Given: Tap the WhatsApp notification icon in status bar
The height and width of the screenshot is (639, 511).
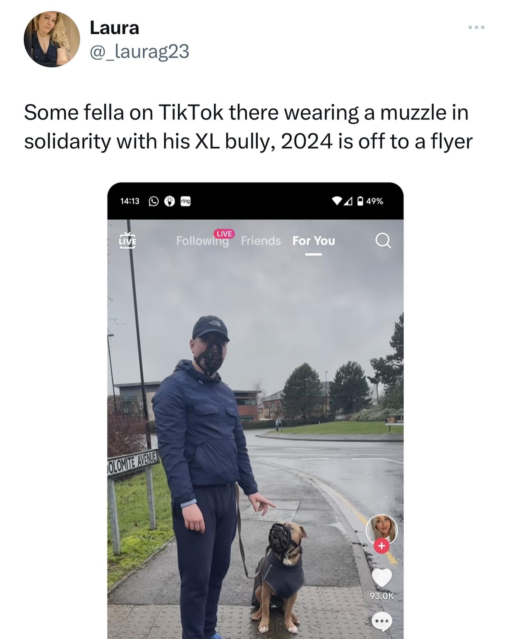Looking at the screenshot, I should (x=153, y=201).
